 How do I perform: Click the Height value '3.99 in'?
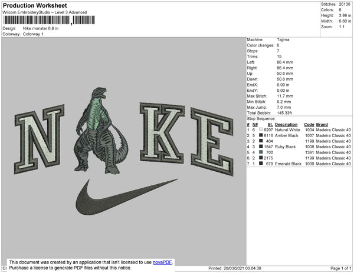(345, 15)
